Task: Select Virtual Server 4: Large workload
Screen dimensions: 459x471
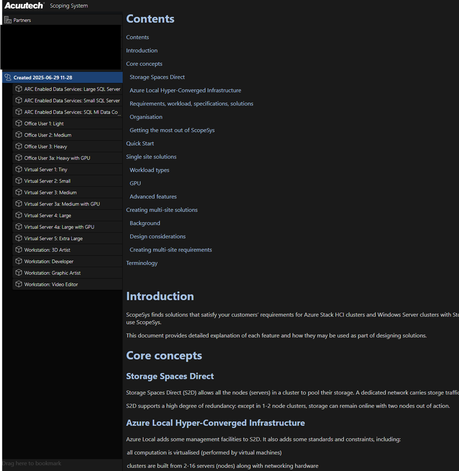Action: click(x=67, y=215)
